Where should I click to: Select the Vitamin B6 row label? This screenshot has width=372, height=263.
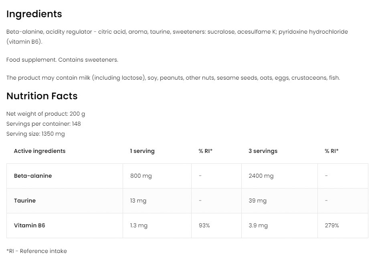pyautogui.click(x=30, y=225)
